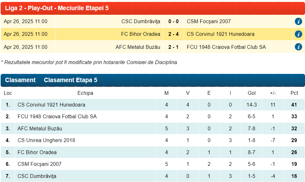
Task: Show info for Metalul Buzău vs FCU Craiova match
Action: (298, 47)
